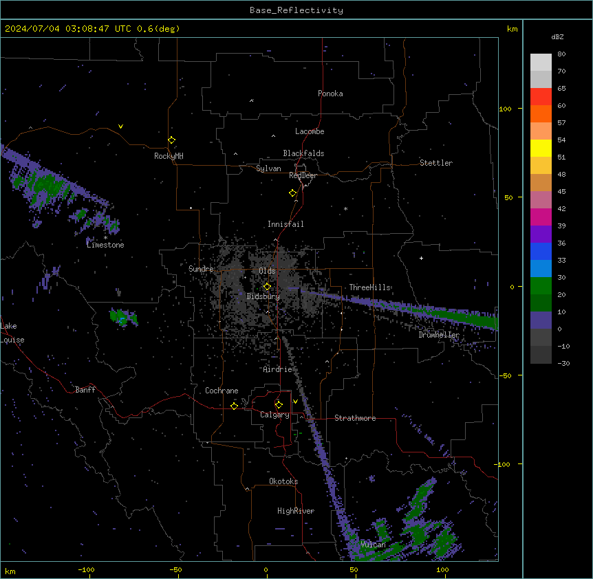The width and height of the screenshot is (593, 579).
Task: Click the white asterisk marker east of Innisfail
Action: [x=345, y=208]
